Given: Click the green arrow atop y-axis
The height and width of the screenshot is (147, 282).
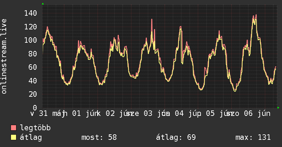Looking at the screenshot, I should [43, 4].
